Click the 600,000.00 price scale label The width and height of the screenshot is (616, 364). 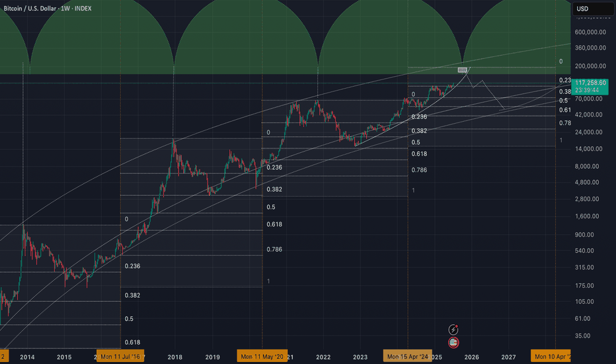click(x=590, y=32)
